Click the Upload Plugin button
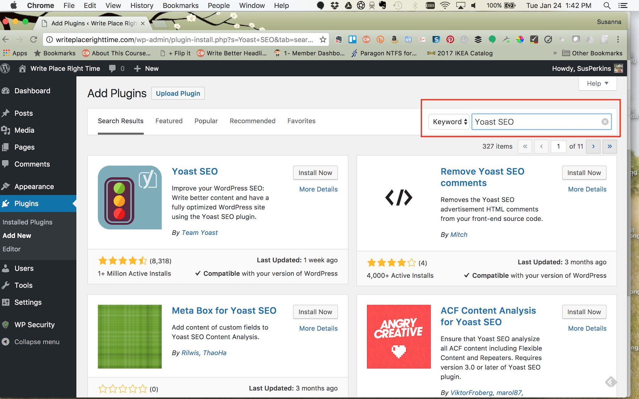Screen dimensions: 639x399 (x=178, y=93)
